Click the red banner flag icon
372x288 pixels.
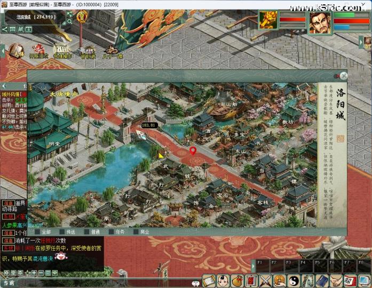251,281
